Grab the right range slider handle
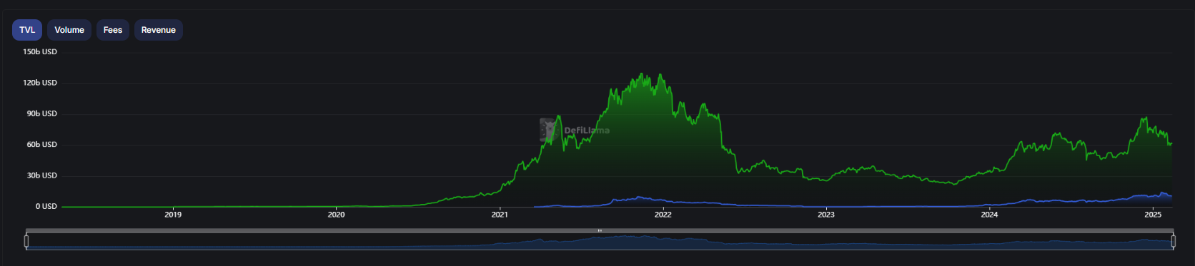Viewport: 1195px width, 266px height. coord(1173,241)
